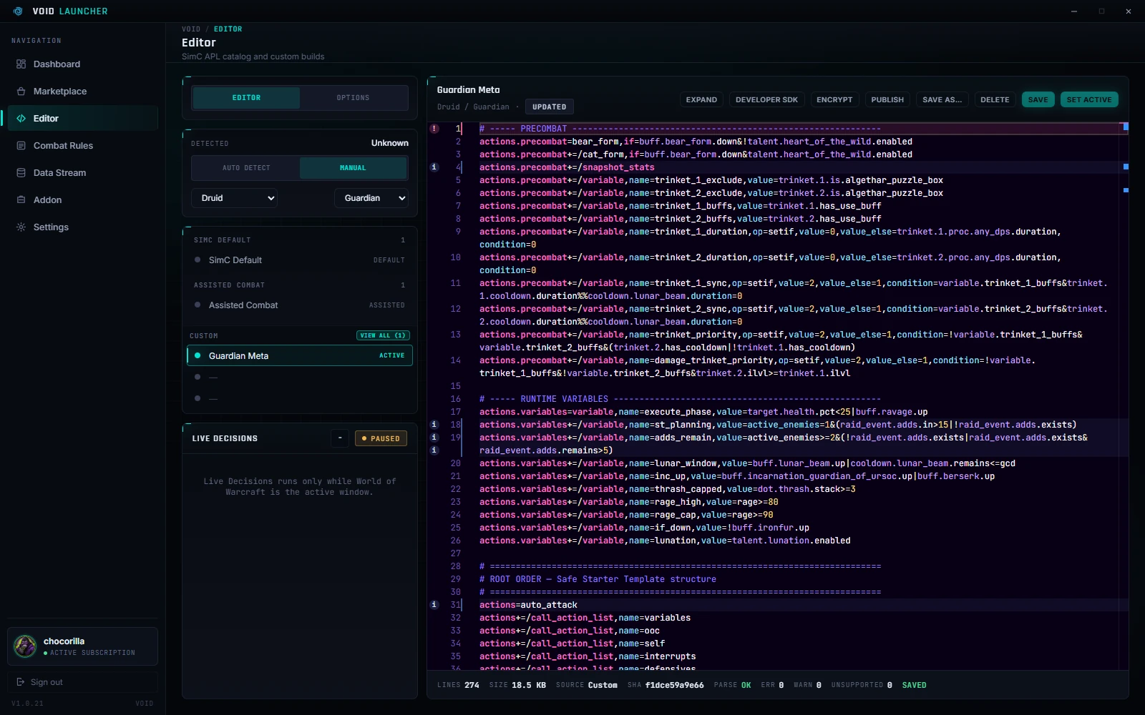1145x715 pixels.
Task: Toggle the PAUSED live decisions button
Action: (x=381, y=438)
